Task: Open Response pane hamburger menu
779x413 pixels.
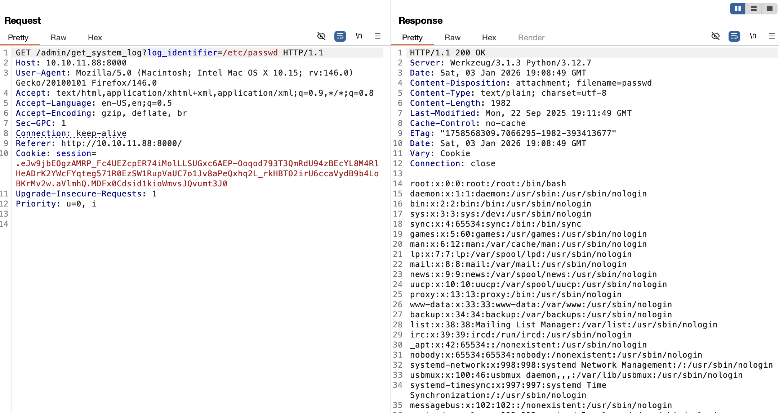Action: [x=772, y=36]
